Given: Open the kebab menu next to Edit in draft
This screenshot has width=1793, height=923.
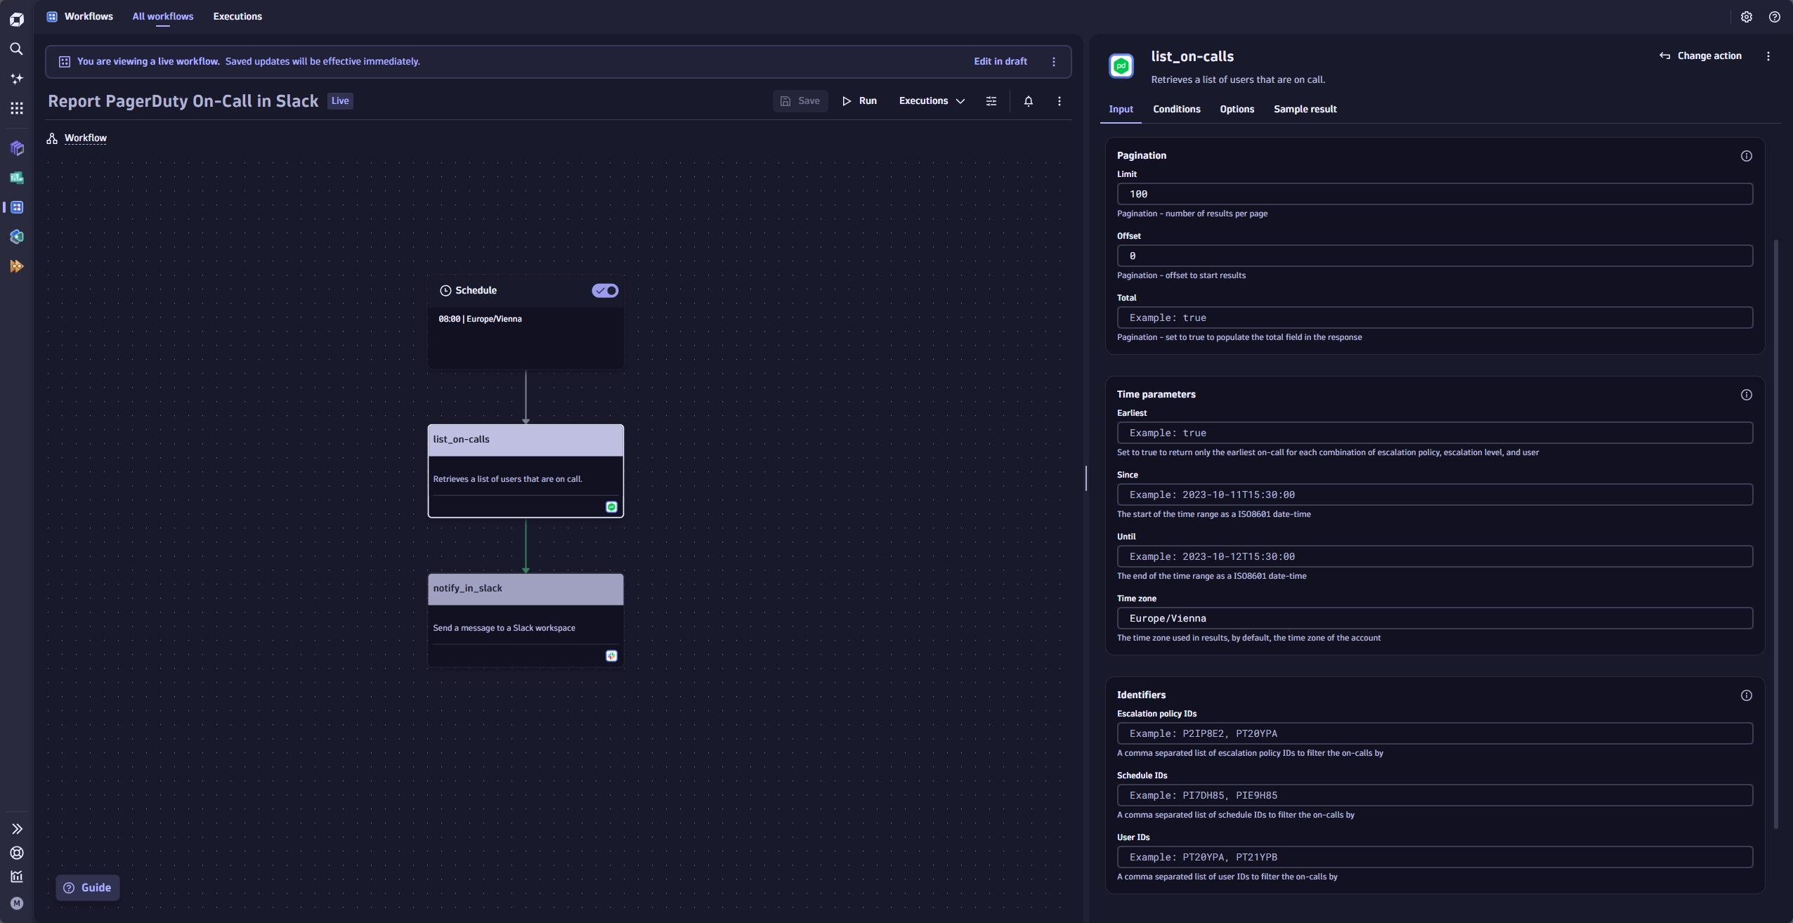Looking at the screenshot, I should click(x=1052, y=61).
